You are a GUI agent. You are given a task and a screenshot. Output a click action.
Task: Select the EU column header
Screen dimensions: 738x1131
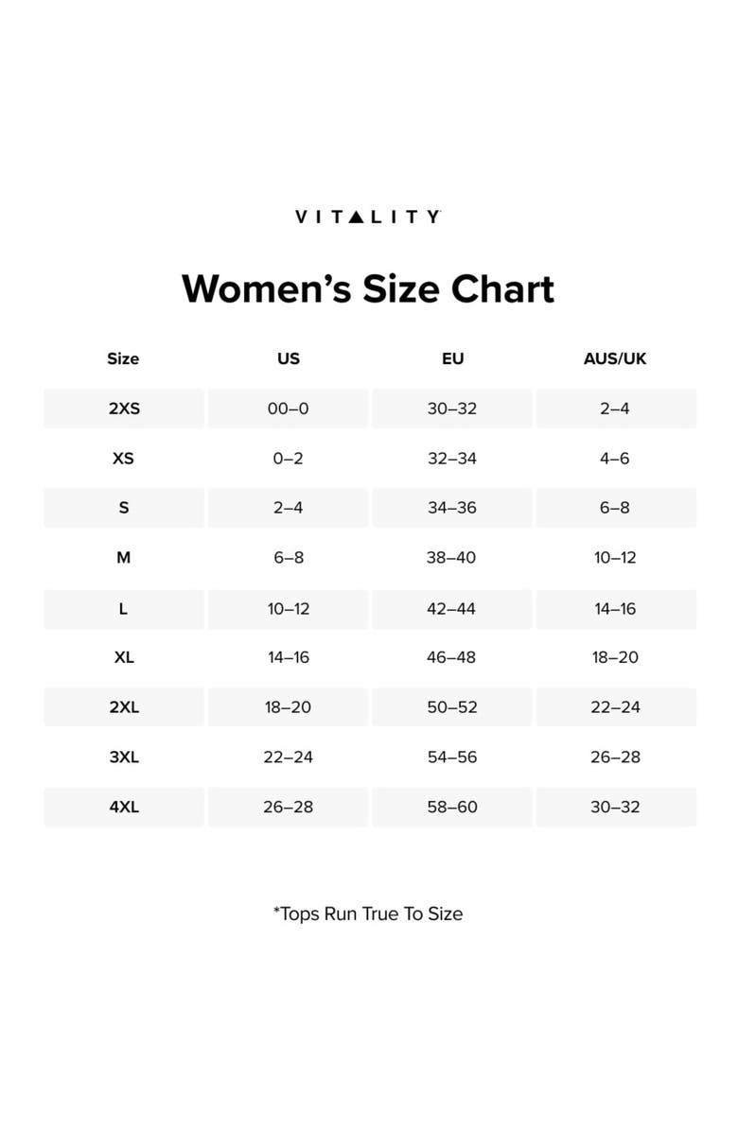(x=452, y=358)
